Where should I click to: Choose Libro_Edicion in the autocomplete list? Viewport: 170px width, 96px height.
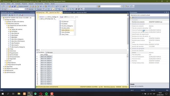click(67, 30)
